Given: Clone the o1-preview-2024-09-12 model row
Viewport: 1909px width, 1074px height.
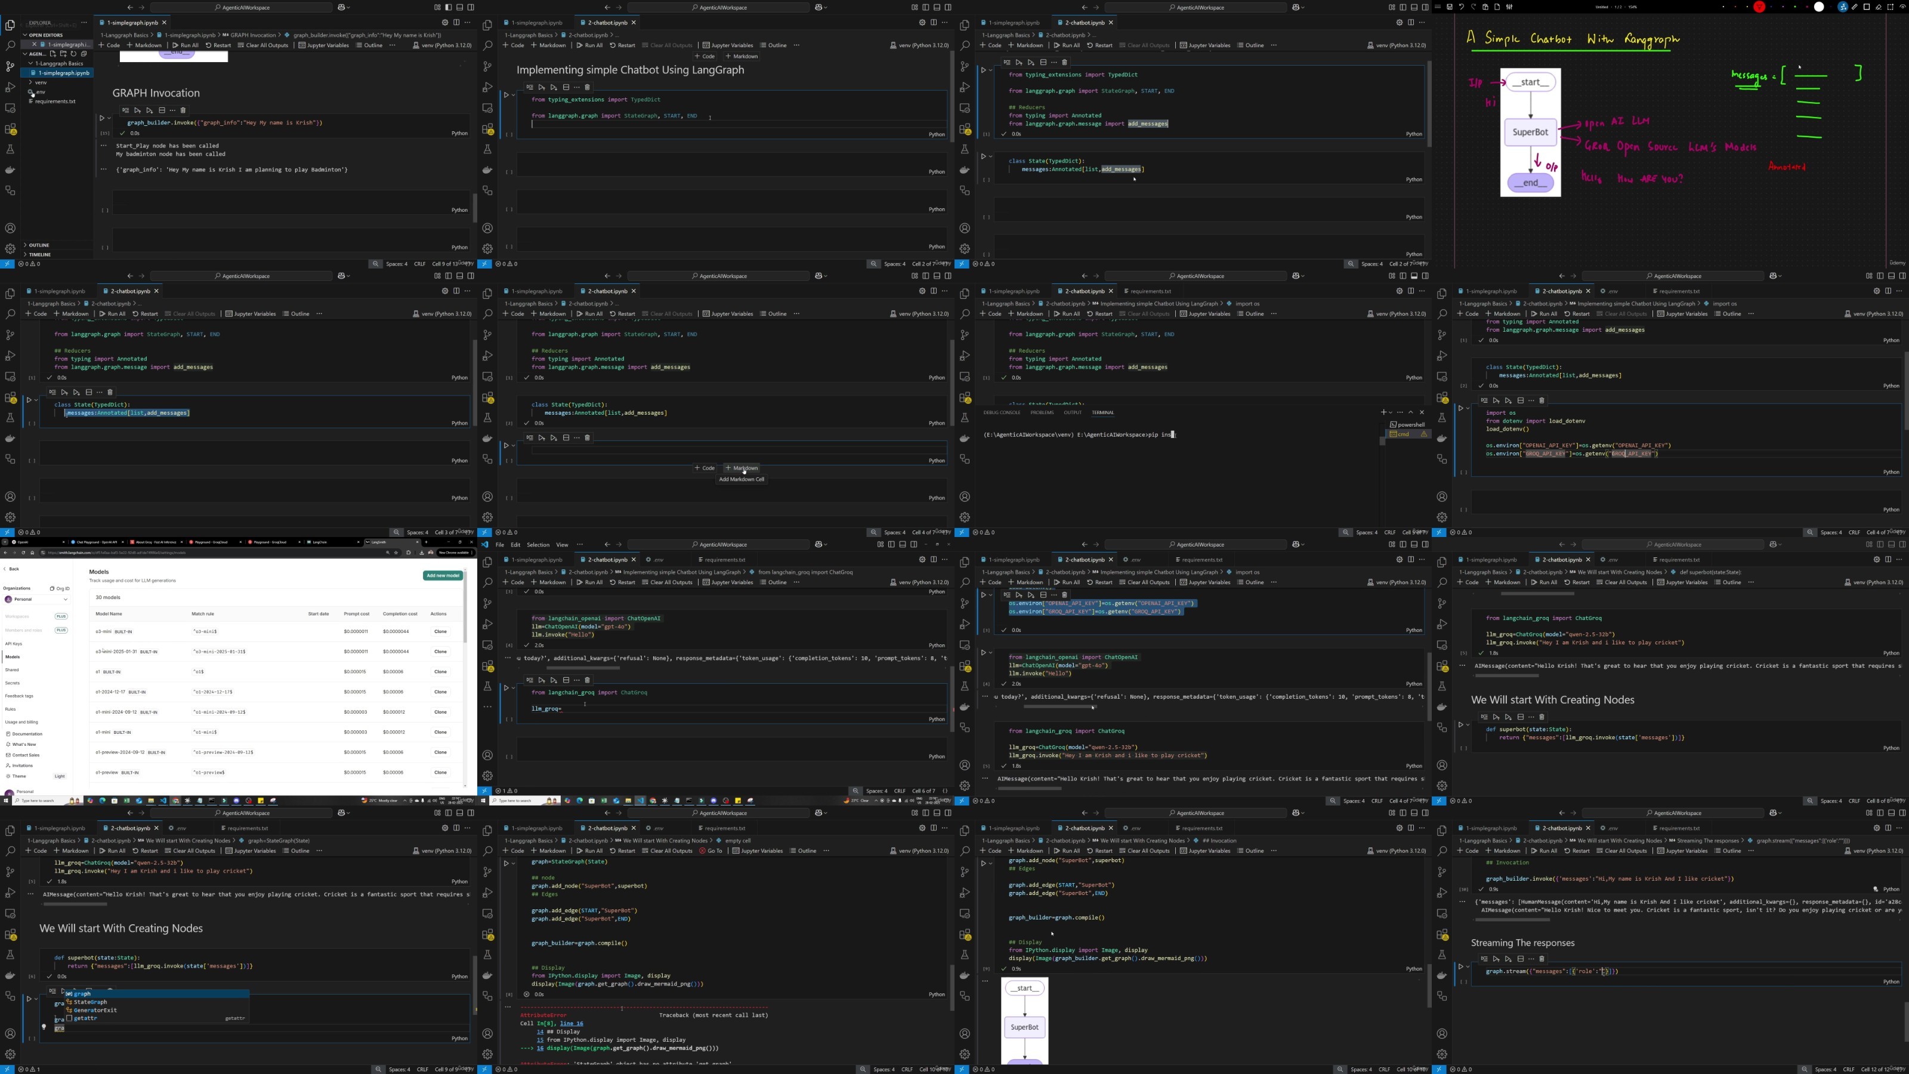Looking at the screenshot, I should pyautogui.click(x=440, y=752).
